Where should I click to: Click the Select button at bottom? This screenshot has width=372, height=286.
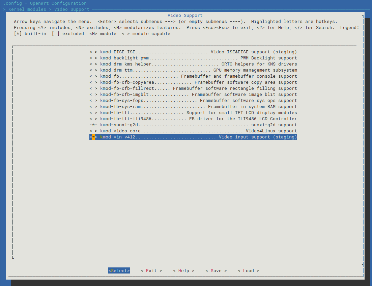point(119,271)
